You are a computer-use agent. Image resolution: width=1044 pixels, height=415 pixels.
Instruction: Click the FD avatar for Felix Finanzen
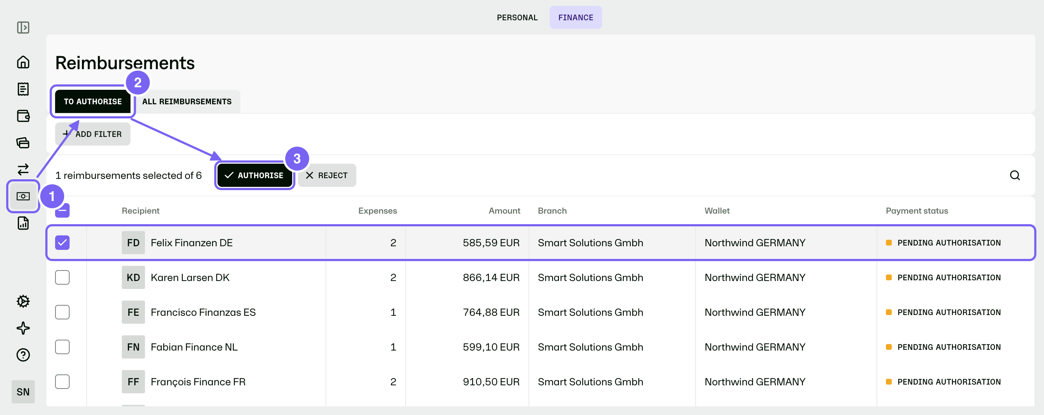click(133, 243)
